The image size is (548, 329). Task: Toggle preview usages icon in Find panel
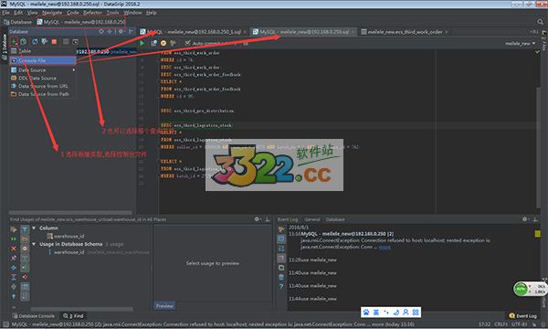[25, 287]
